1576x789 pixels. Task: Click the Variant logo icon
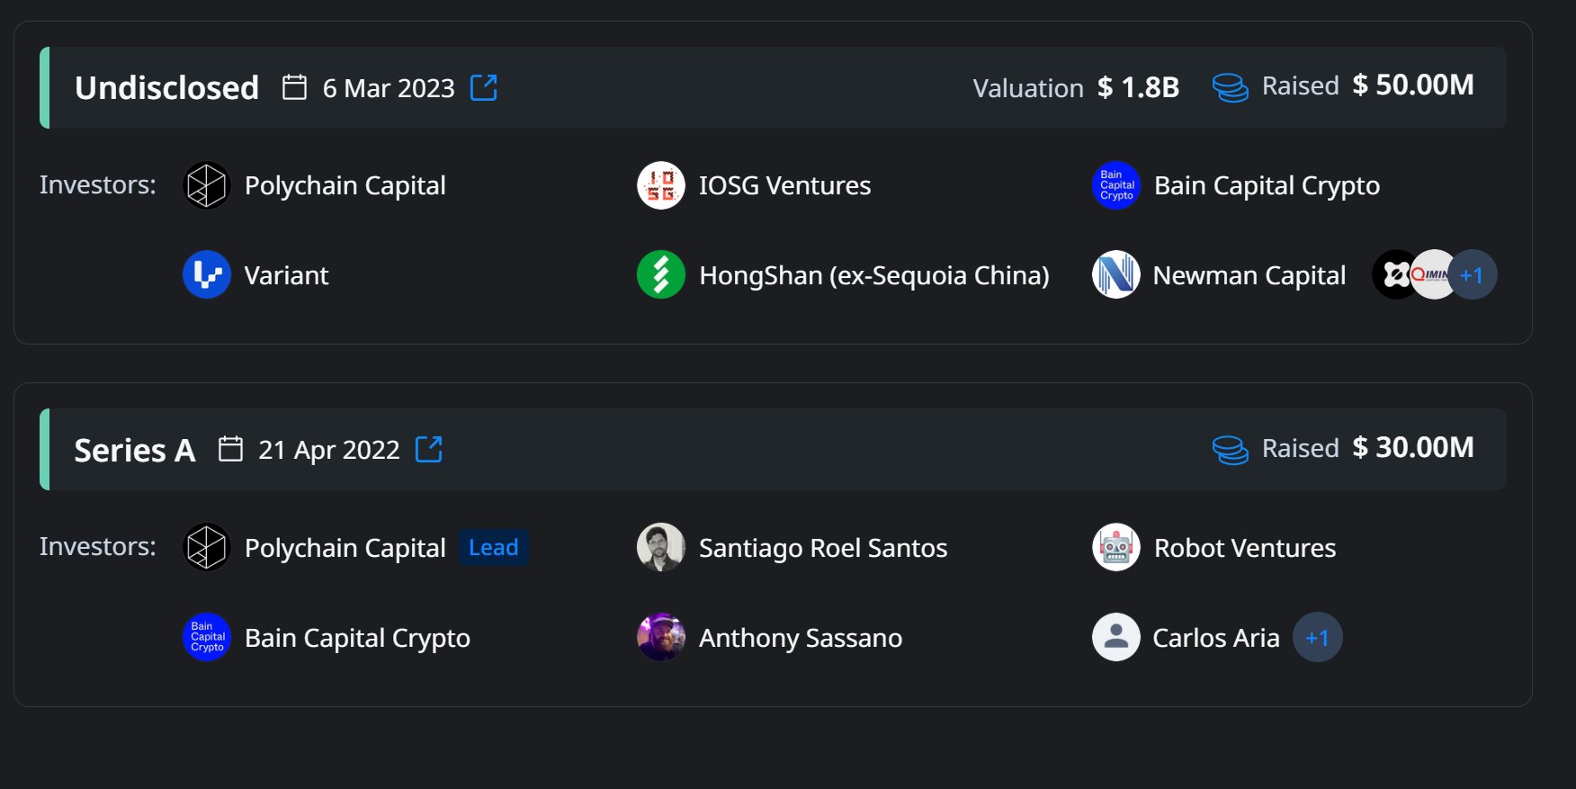[x=207, y=274]
